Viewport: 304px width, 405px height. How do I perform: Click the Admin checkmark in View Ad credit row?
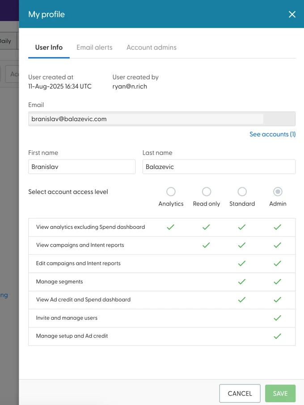[277, 300]
